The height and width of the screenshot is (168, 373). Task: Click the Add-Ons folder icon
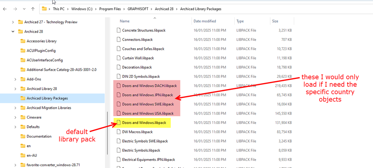23,79
